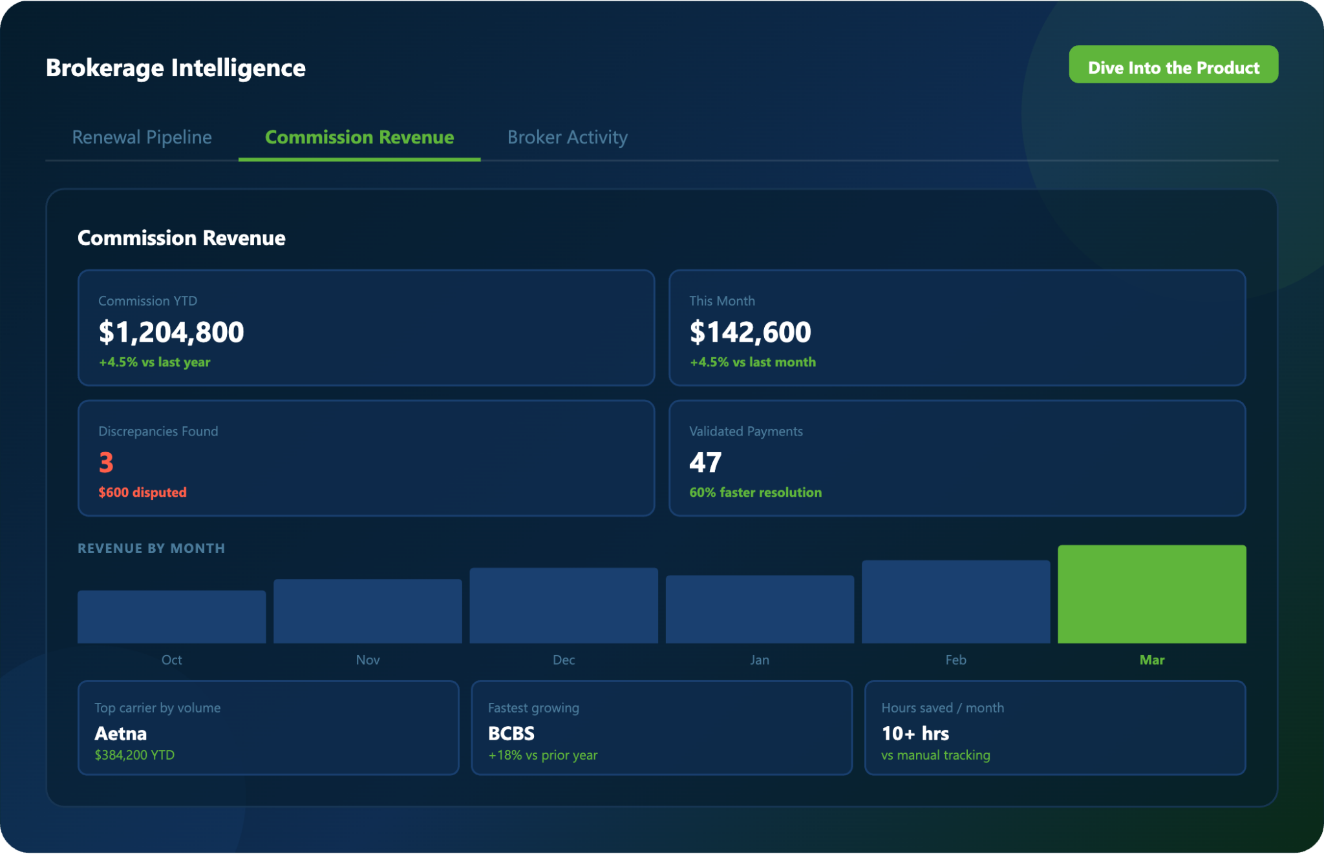Click the December revenue bar

(564, 606)
